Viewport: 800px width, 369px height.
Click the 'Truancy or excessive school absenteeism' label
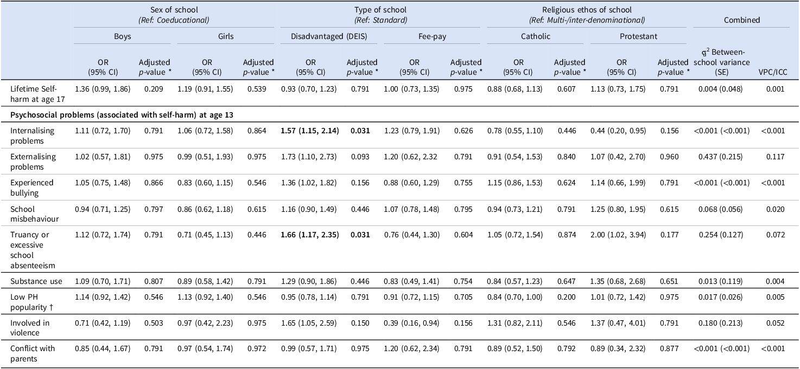(x=33, y=250)
